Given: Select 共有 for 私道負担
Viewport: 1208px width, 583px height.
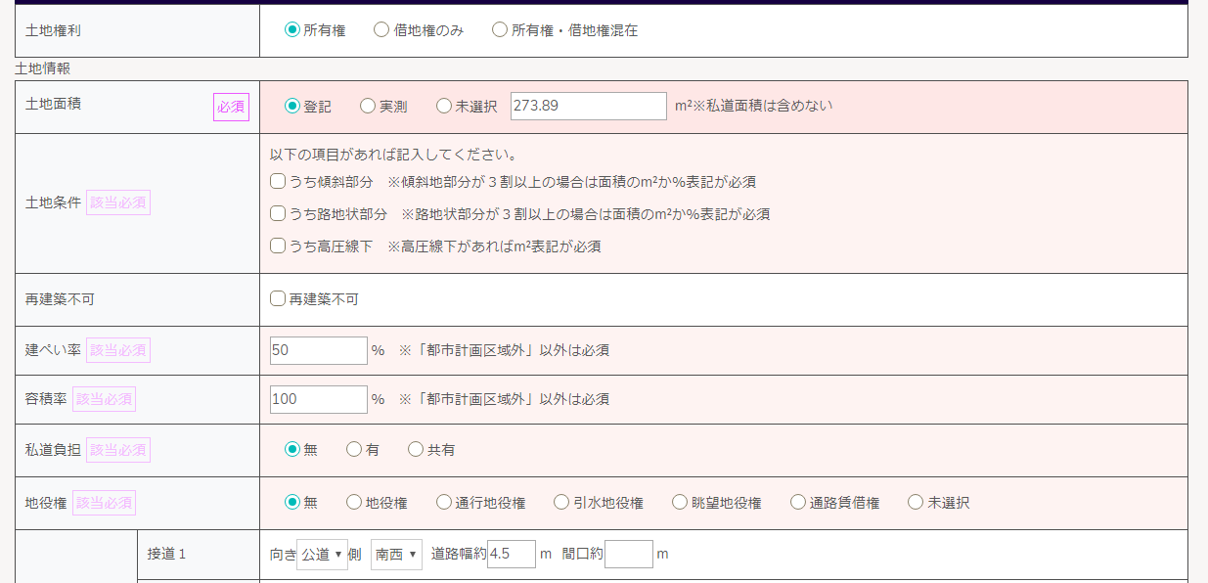Looking at the screenshot, I should click(x=416, y=450).
